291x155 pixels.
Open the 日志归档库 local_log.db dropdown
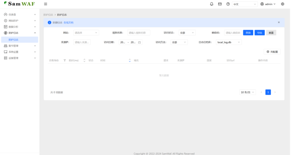click(229, 42)
